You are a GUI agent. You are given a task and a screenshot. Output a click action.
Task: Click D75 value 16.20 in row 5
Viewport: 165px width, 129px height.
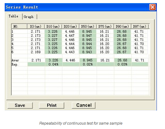[x=104, y=48]
